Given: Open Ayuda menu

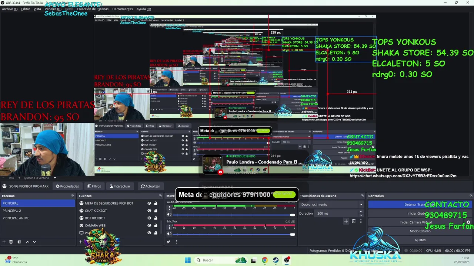Looking at the screenshot, I should pyautogui.click(x=144, y=9).
